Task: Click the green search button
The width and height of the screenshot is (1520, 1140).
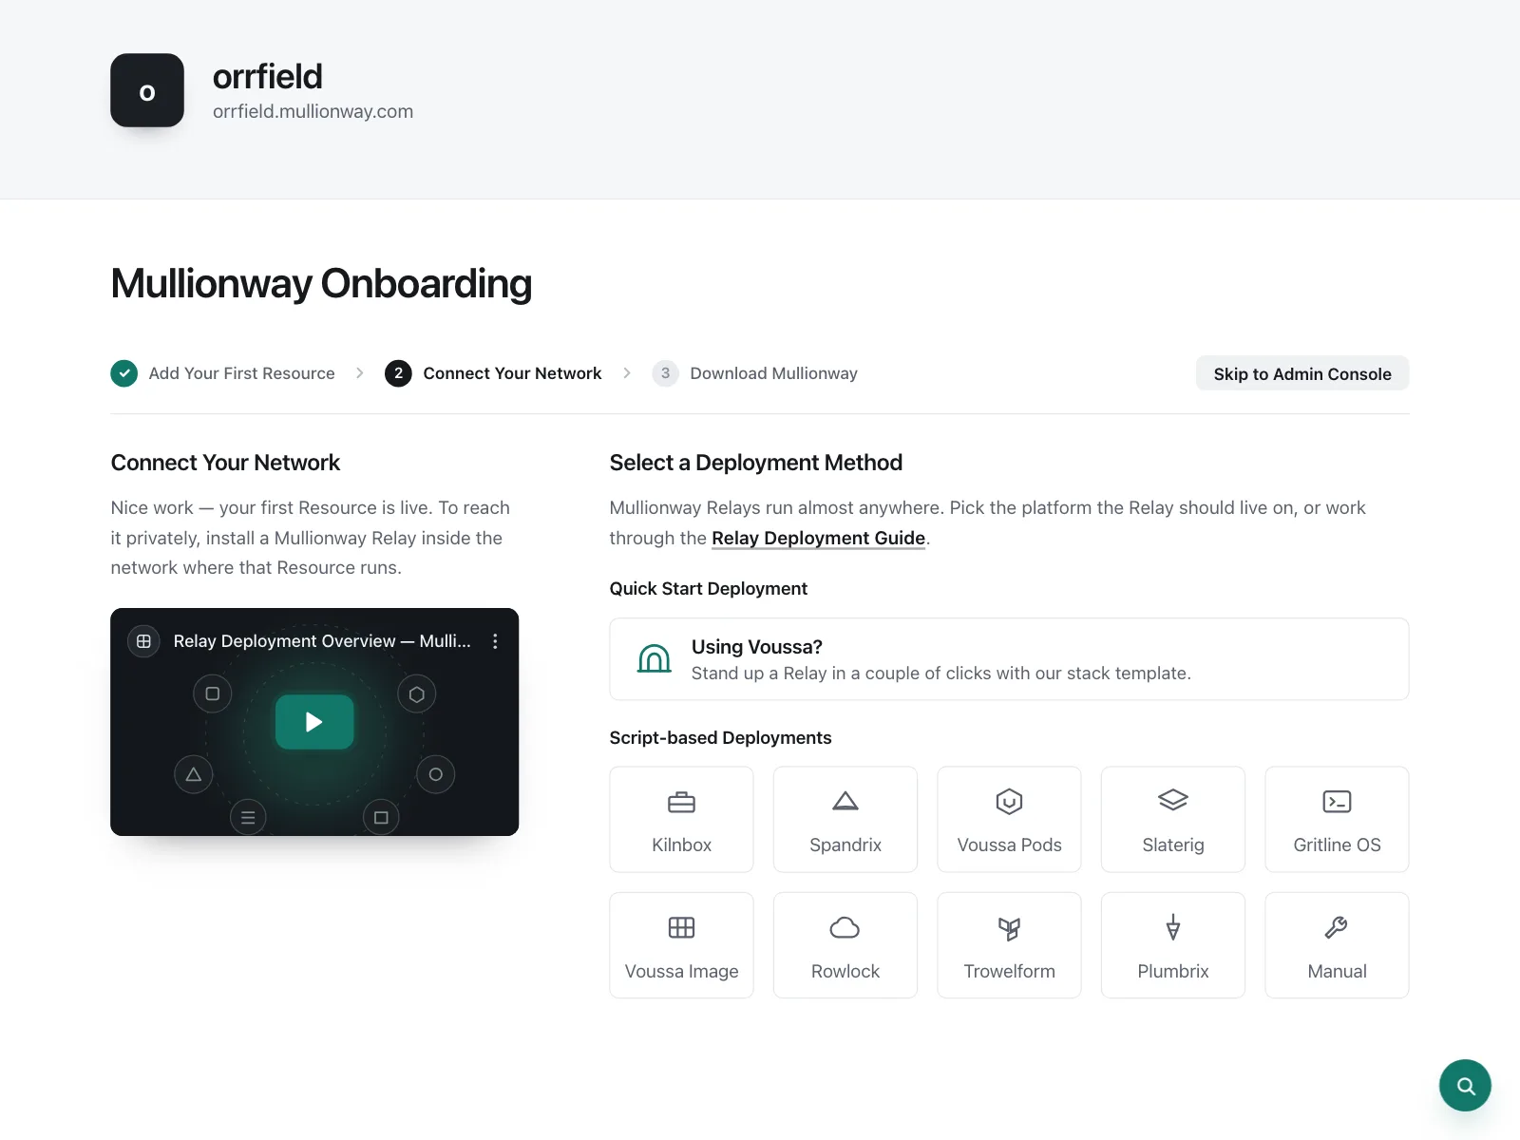Action: tap(1465, 1085)
